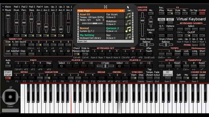Toggle the Auto Fill button
209x117 pixels.
coord(8,66)
